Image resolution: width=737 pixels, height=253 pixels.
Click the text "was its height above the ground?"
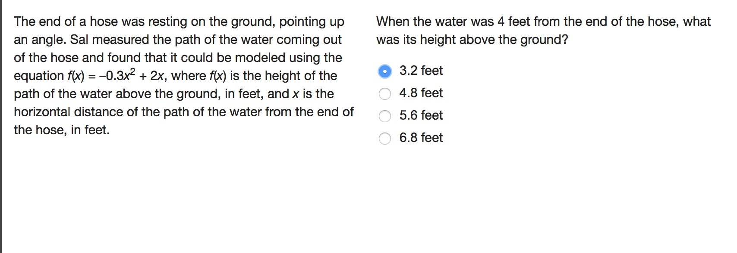[x=472, y=40]
